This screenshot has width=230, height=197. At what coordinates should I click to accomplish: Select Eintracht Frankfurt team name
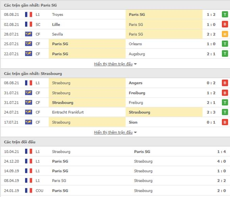[x=68, y=112]
